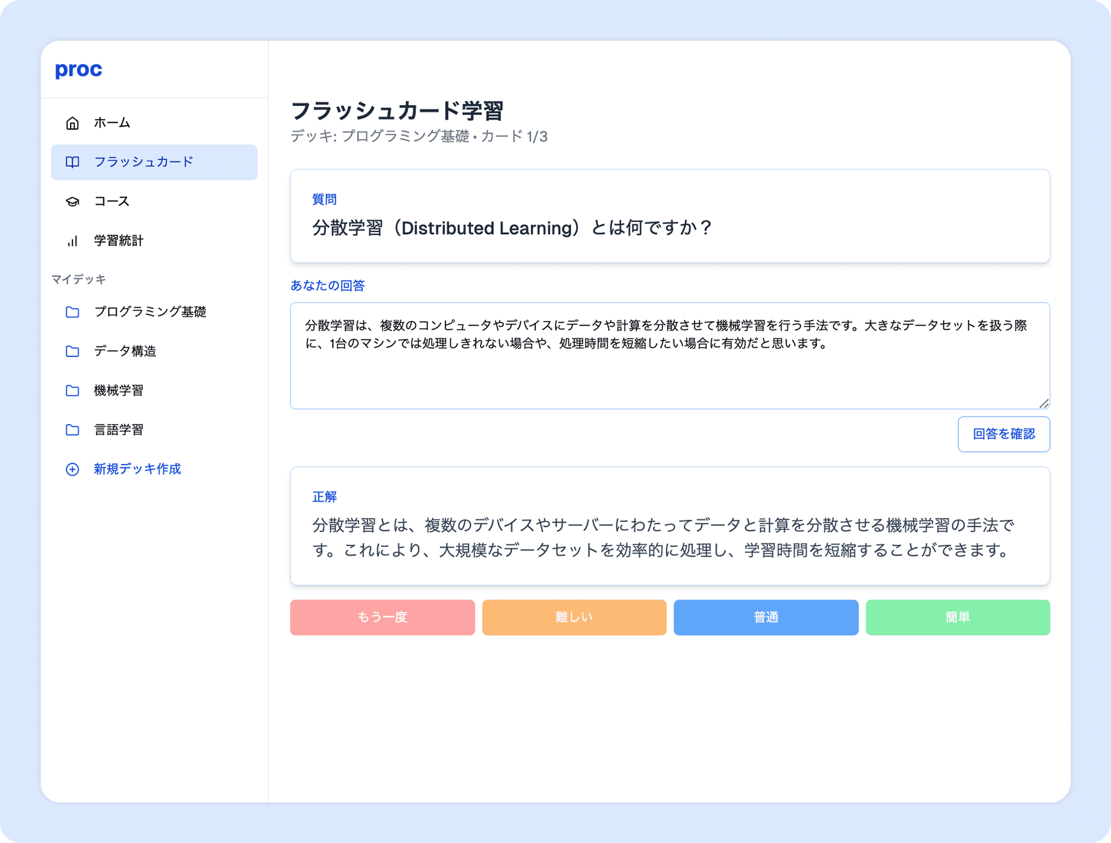Open the 機械学習 deck
1111x843 pixels.
click(119, 391)
